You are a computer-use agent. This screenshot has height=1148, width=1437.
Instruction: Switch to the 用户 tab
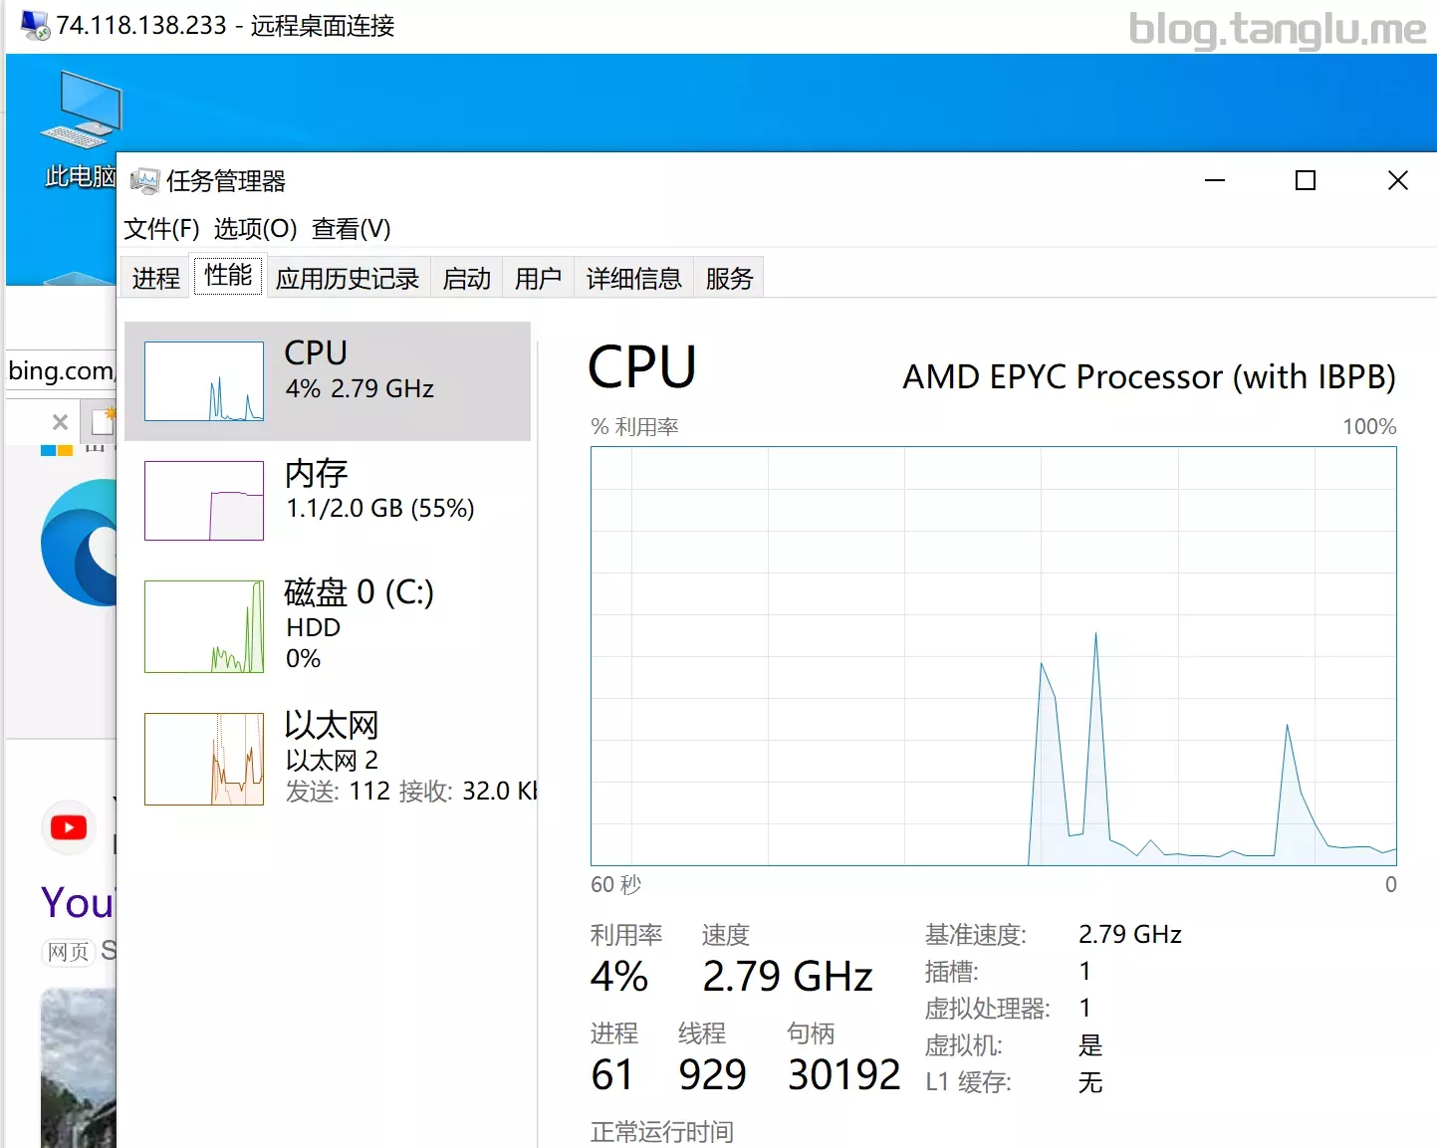[x=538, y=278]
